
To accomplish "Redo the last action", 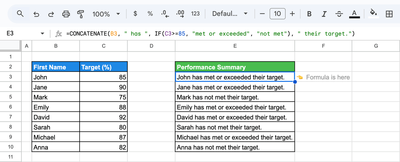I will pyautogui.click(x=51, y=14).
